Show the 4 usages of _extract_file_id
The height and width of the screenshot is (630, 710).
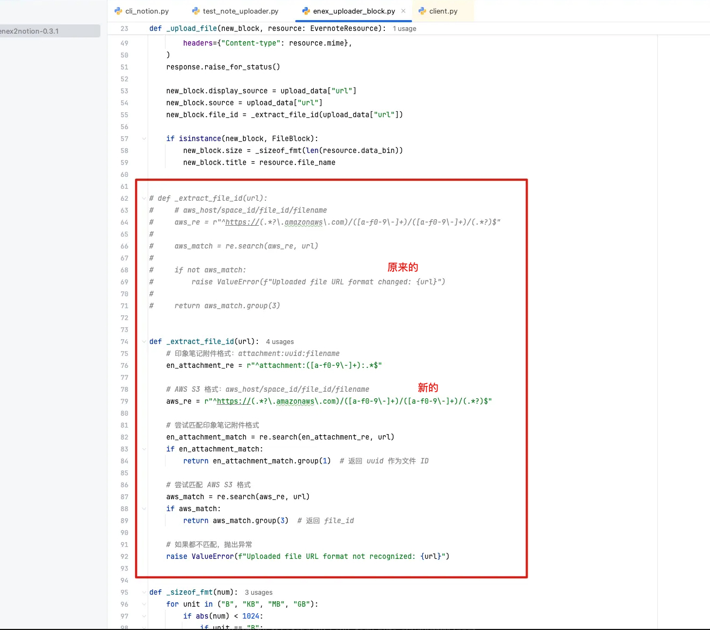[280, 342]
